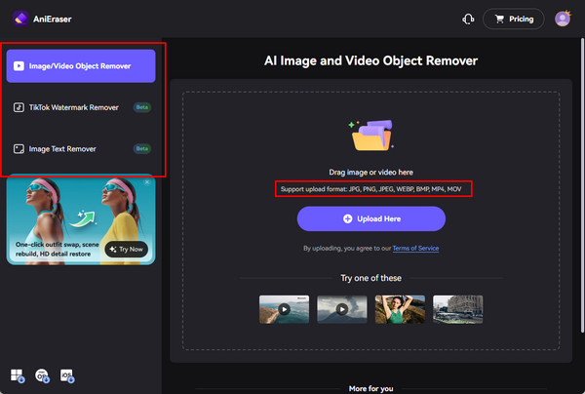Open the user profile avatar
Screen dimensions: 585x394
[x=562, y=19]
